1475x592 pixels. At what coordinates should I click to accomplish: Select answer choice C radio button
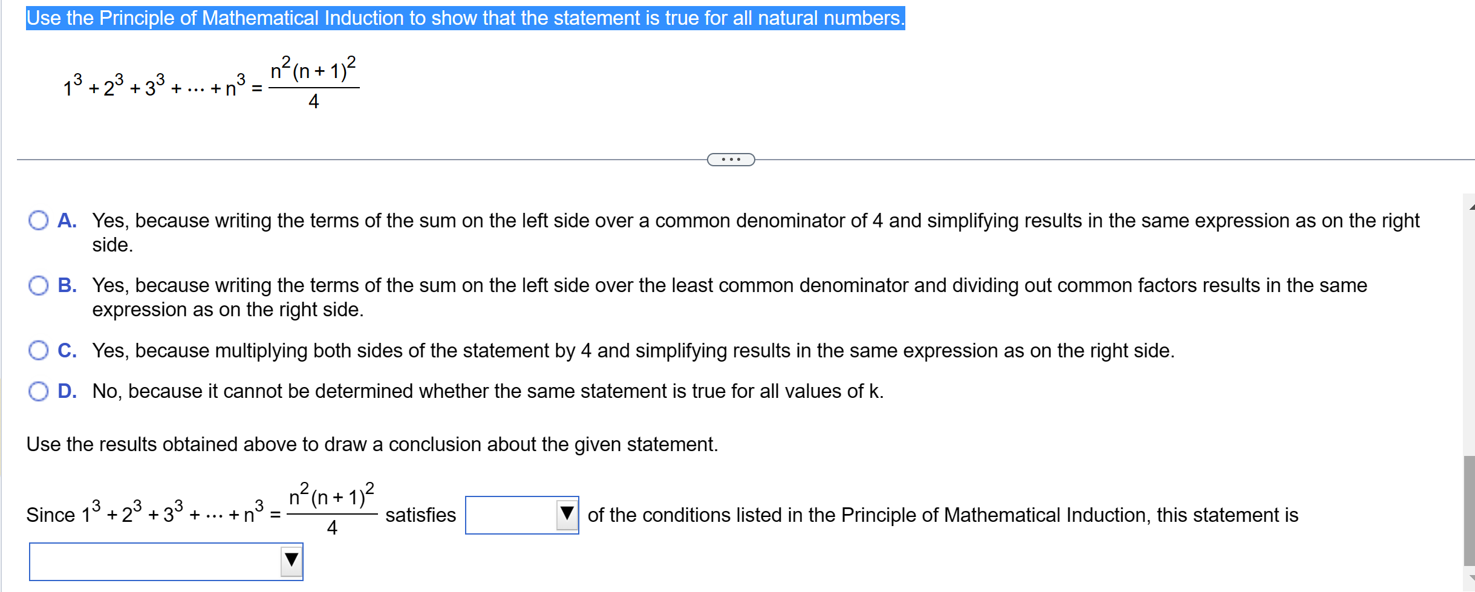39,351
